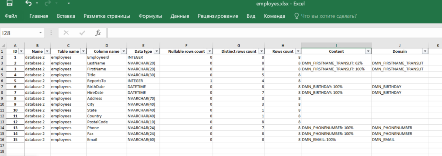Open the Column name filter dropdown
Image resolution: width=442 pixels, height=156 pixels.
(124, 51)
